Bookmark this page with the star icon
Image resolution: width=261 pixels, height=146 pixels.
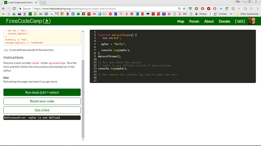(184, 8)
